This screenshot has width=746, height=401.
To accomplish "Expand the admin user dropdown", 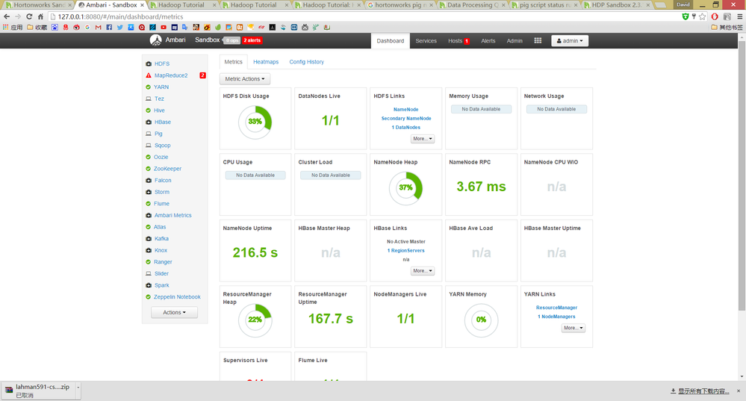I will (x=570, y=41).
